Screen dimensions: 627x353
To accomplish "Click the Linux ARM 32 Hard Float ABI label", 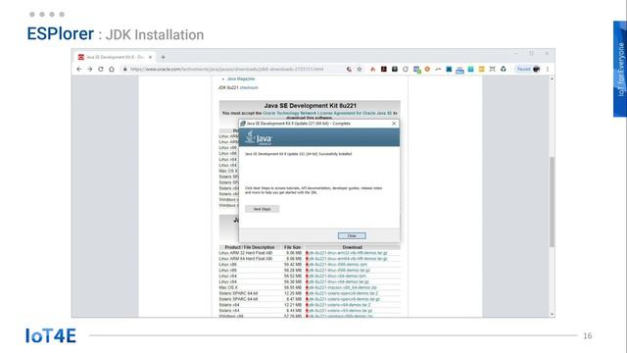I will click(246, 253).
